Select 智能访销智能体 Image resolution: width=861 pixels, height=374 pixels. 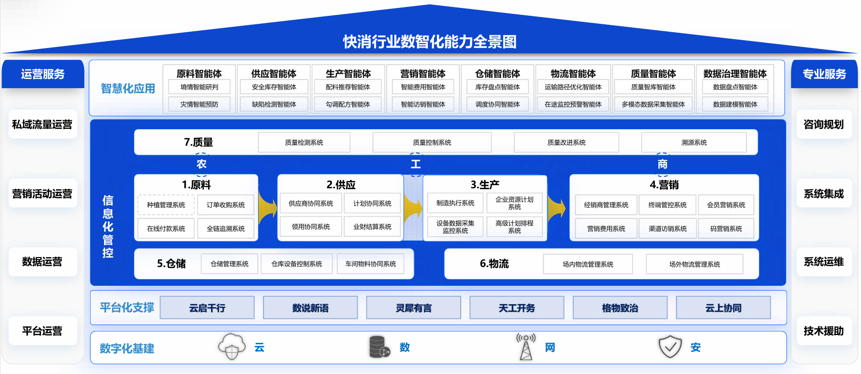click(x=423, y=104)
